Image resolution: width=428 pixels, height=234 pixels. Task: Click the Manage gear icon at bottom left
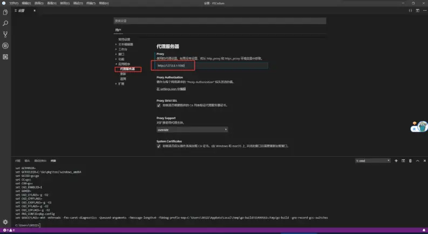tap(5, 222)
